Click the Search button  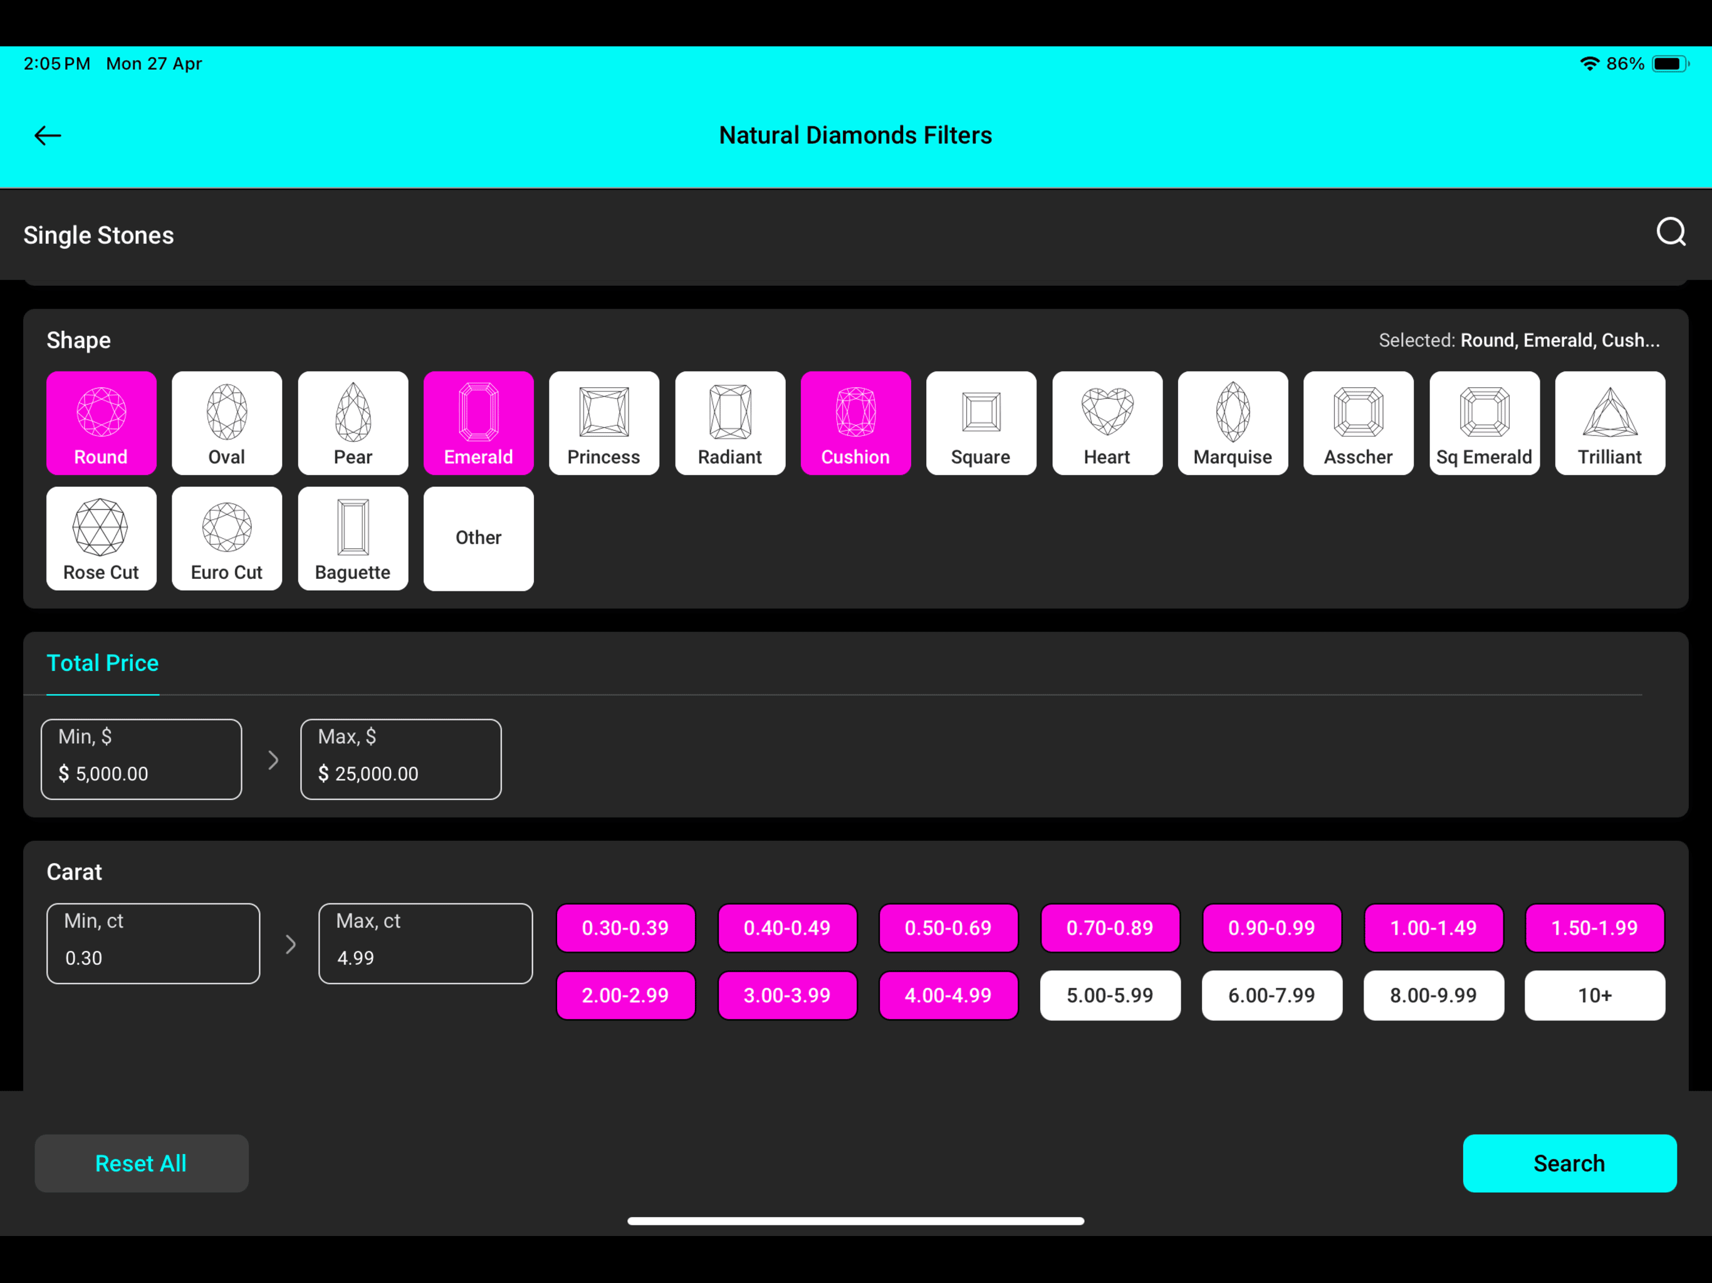[x=1569, y=1163]
